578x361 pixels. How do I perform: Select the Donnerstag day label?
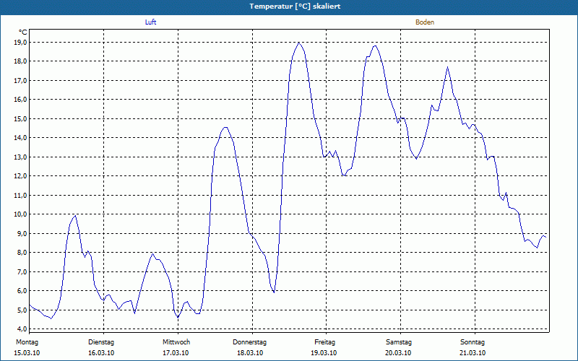click(x=249, y=342)
